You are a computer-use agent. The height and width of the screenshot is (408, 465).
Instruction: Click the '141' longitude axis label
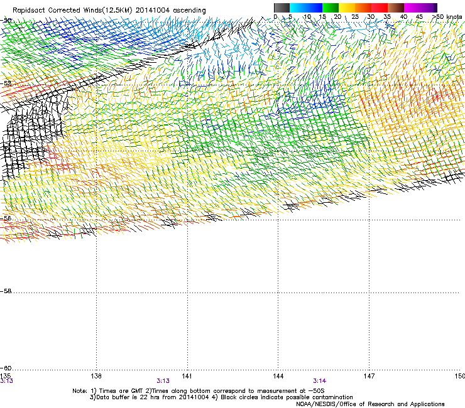click(x=187, y=376)
